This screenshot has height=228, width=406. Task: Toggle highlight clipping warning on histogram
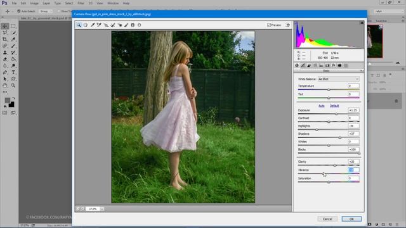(362, 23)
